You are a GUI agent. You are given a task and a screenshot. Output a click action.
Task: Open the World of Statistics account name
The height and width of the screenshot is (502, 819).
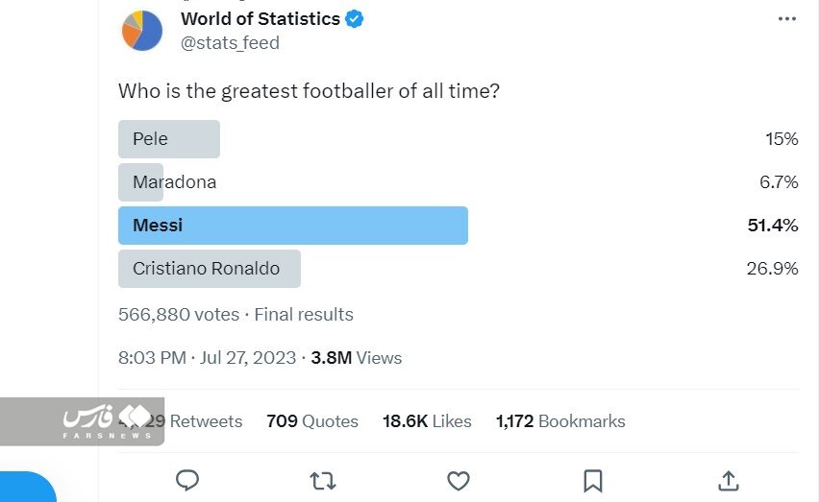(x=260, y=19)
